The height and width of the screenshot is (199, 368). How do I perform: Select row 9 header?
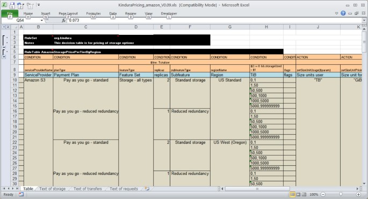click(15, 75)
